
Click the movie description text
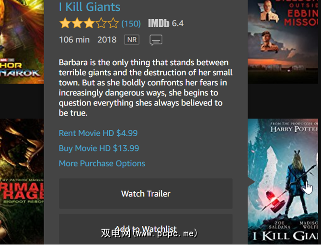146,88
